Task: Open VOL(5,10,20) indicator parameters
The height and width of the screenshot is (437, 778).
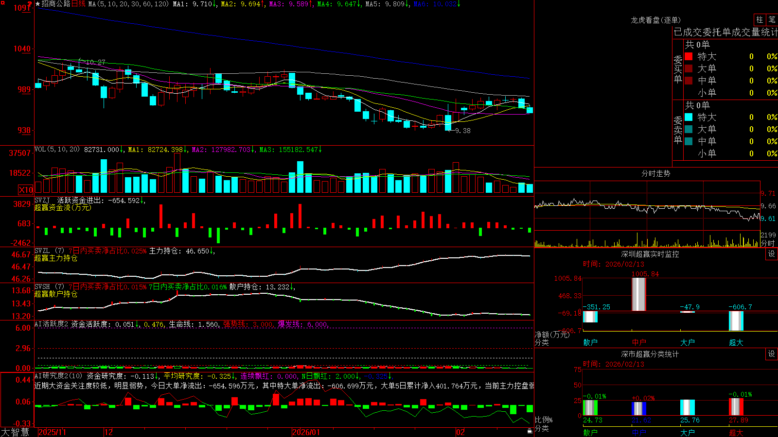Action: click(x=57, y=150)
